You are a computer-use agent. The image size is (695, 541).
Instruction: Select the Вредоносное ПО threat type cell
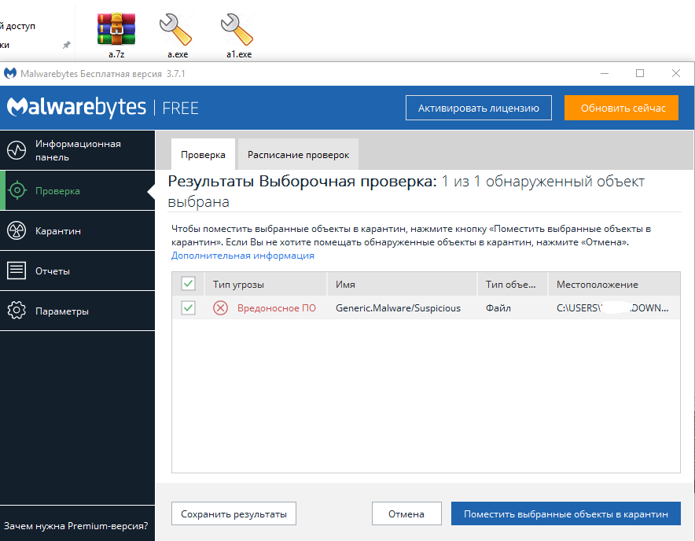(277, 308)
